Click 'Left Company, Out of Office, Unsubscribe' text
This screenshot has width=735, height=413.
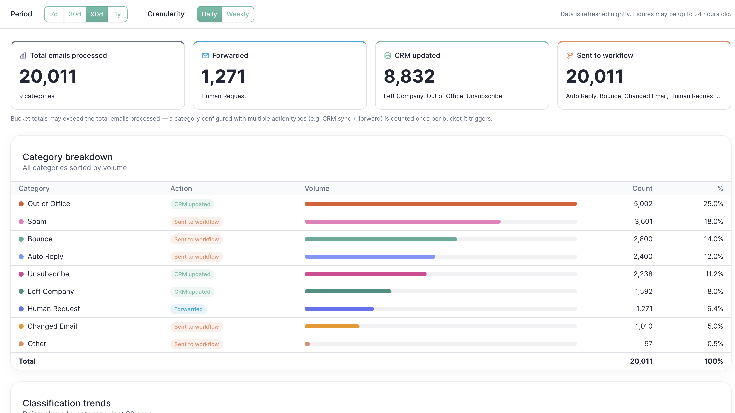[x=443, y=96]
